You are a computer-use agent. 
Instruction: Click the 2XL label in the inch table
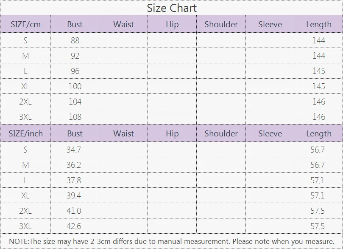tap(25, 211)
